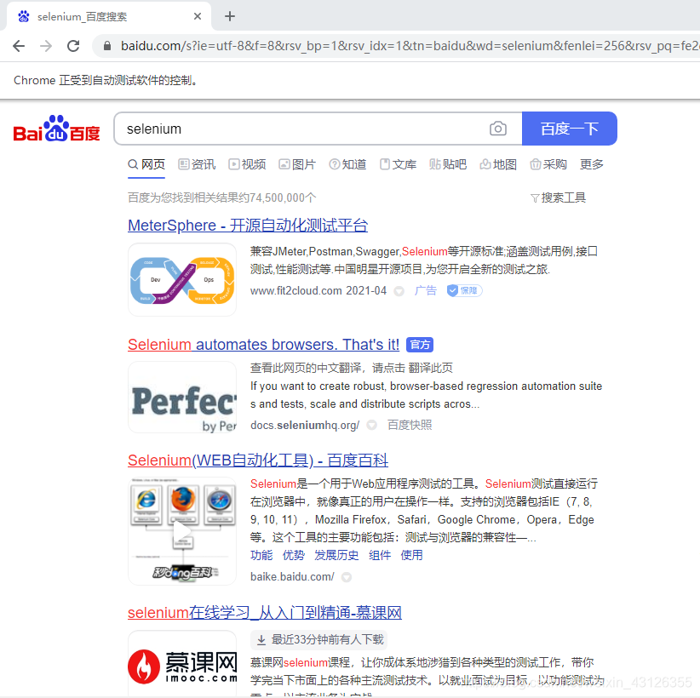Click 翻译此页 link
Image resolution: width=700 pixels, height=698 pixels.
[x=430, y=368]
